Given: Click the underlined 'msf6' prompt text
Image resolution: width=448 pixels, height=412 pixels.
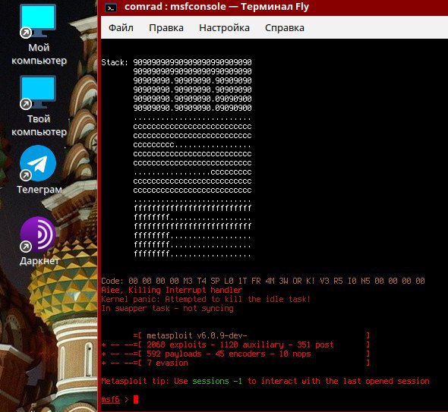Looking at the screenshot, I should [110, 399].
